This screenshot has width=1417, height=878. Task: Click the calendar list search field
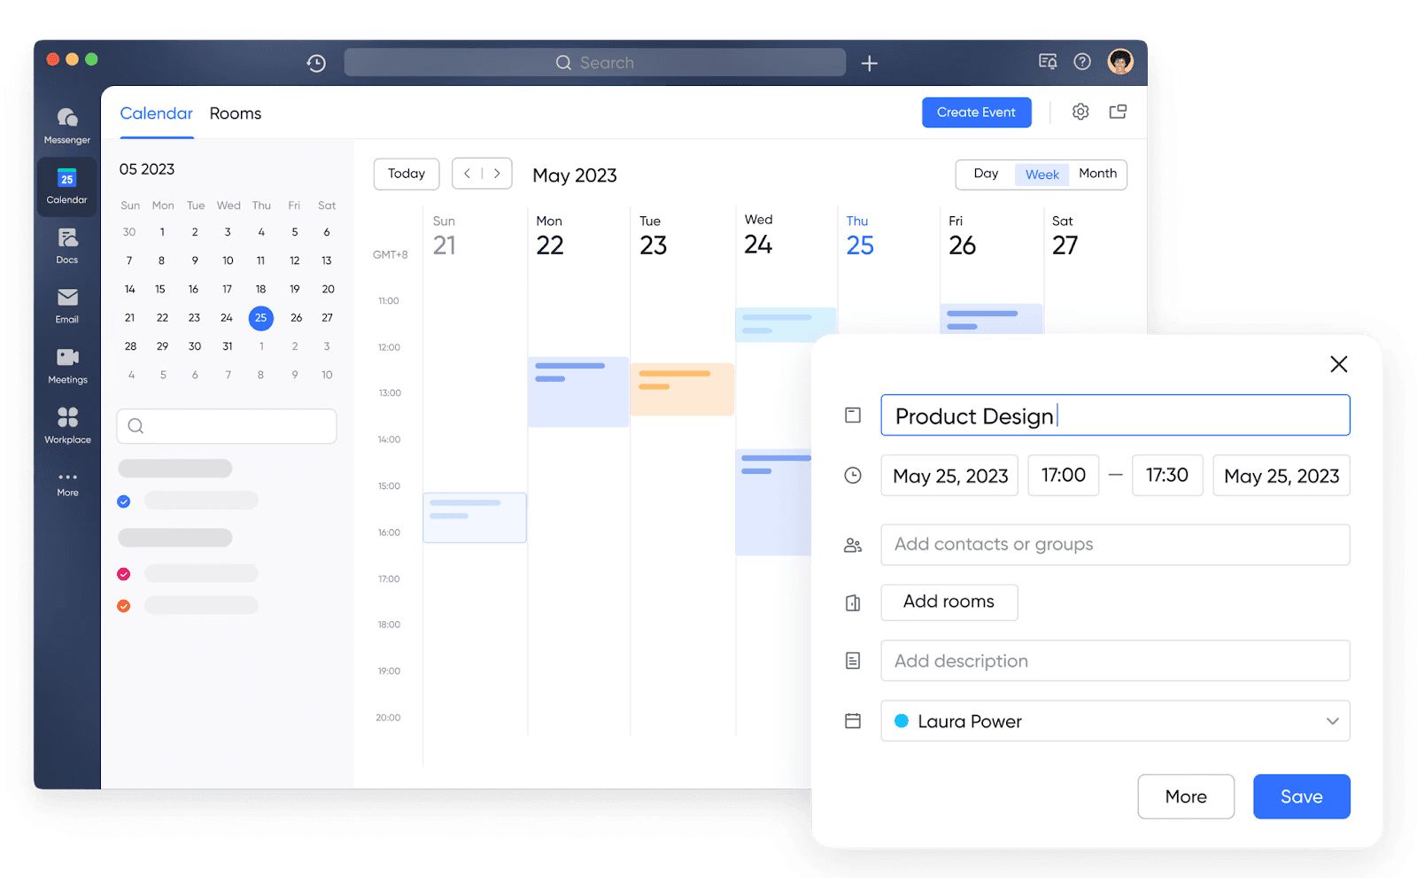tap(227, 426)
